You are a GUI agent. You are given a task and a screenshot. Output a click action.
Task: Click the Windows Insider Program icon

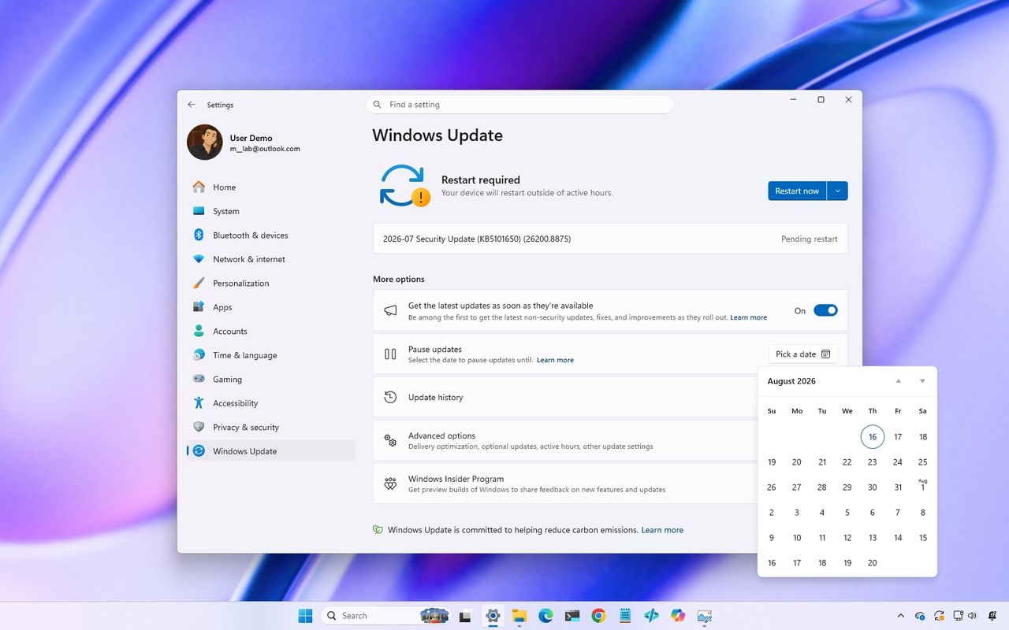tap(390, 484)
